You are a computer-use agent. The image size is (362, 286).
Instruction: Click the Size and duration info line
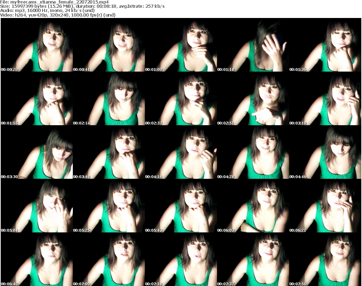coord(82,6)
